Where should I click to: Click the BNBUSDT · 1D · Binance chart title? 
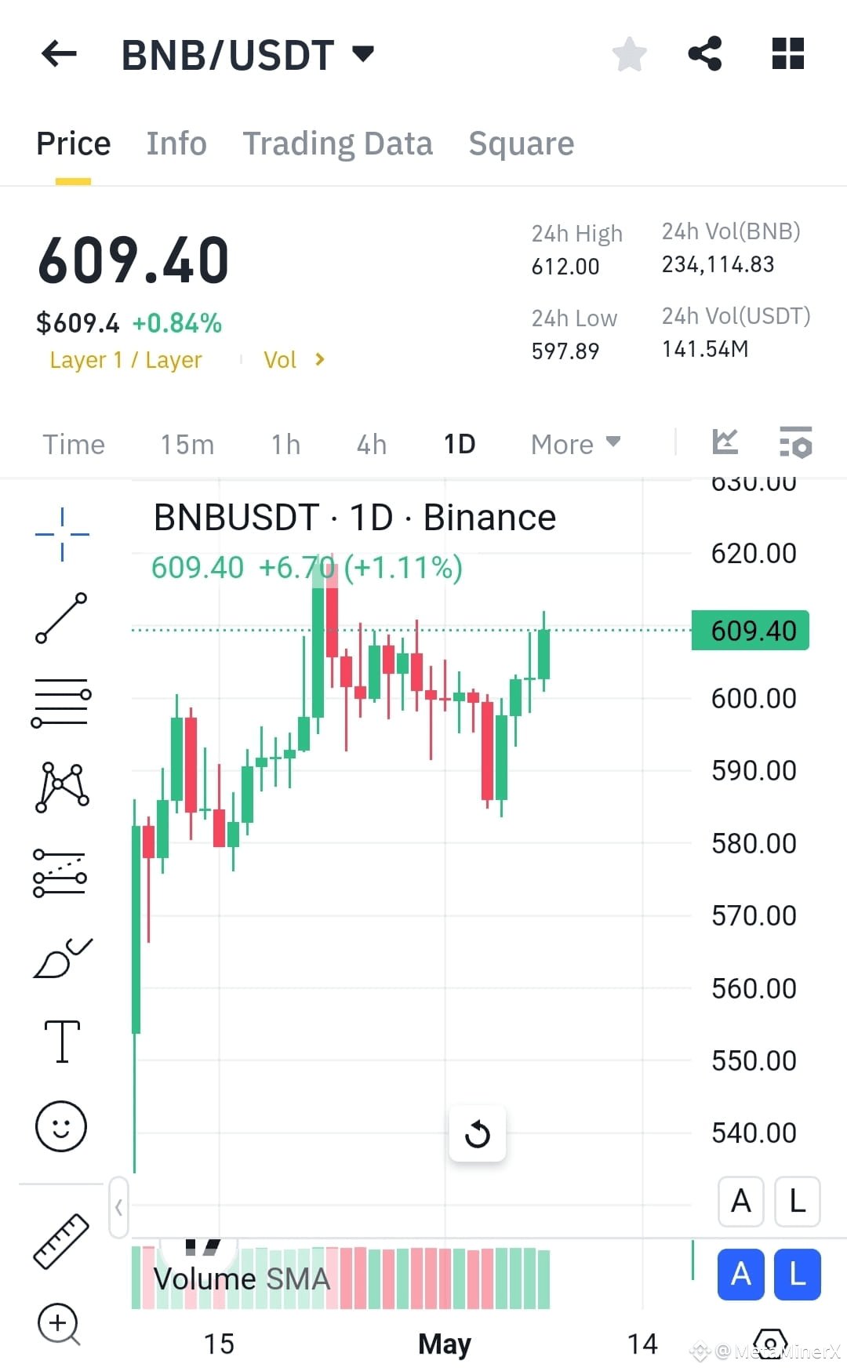(x=354, y=518)
